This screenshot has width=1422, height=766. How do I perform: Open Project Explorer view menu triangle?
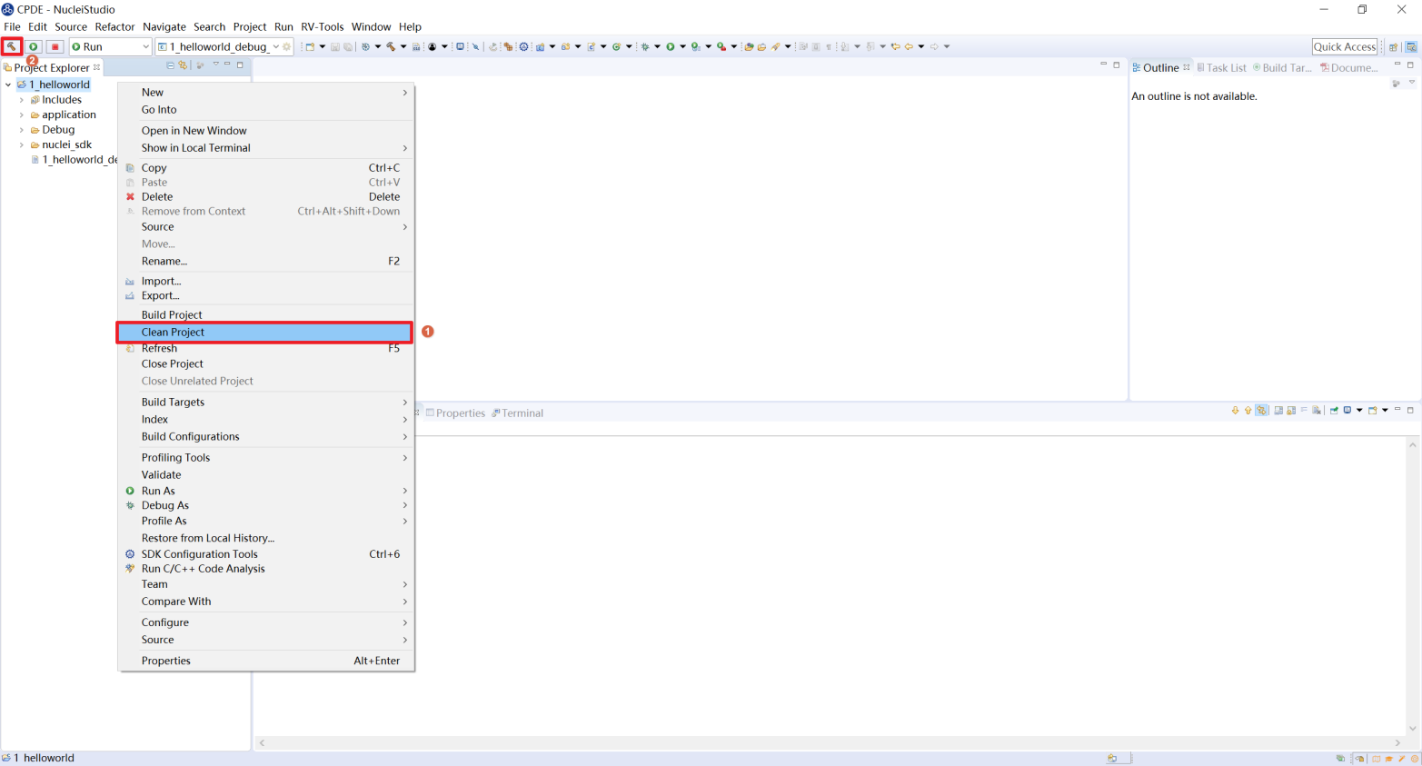(x=215, y=65)
